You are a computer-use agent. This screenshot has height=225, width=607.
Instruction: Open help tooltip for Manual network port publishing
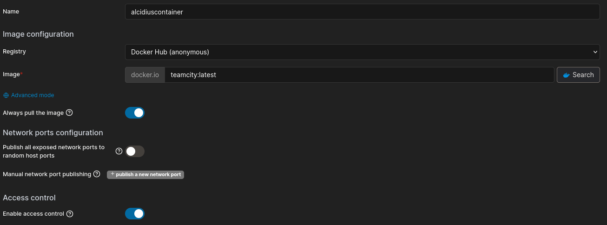97,174
